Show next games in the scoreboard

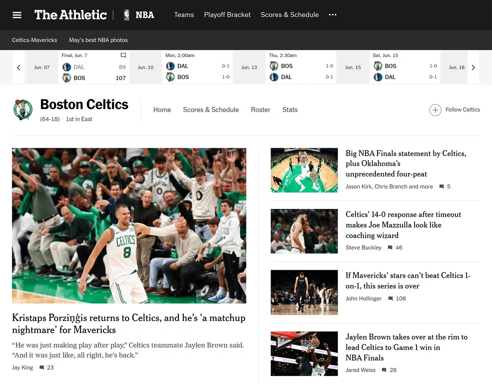pos(474,68)
